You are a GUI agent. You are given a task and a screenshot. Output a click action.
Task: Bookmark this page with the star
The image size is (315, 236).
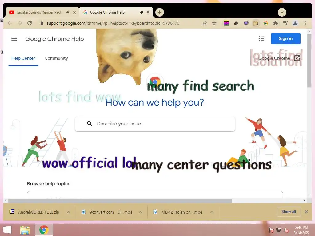pyautogui.click(x=214, y=23)
